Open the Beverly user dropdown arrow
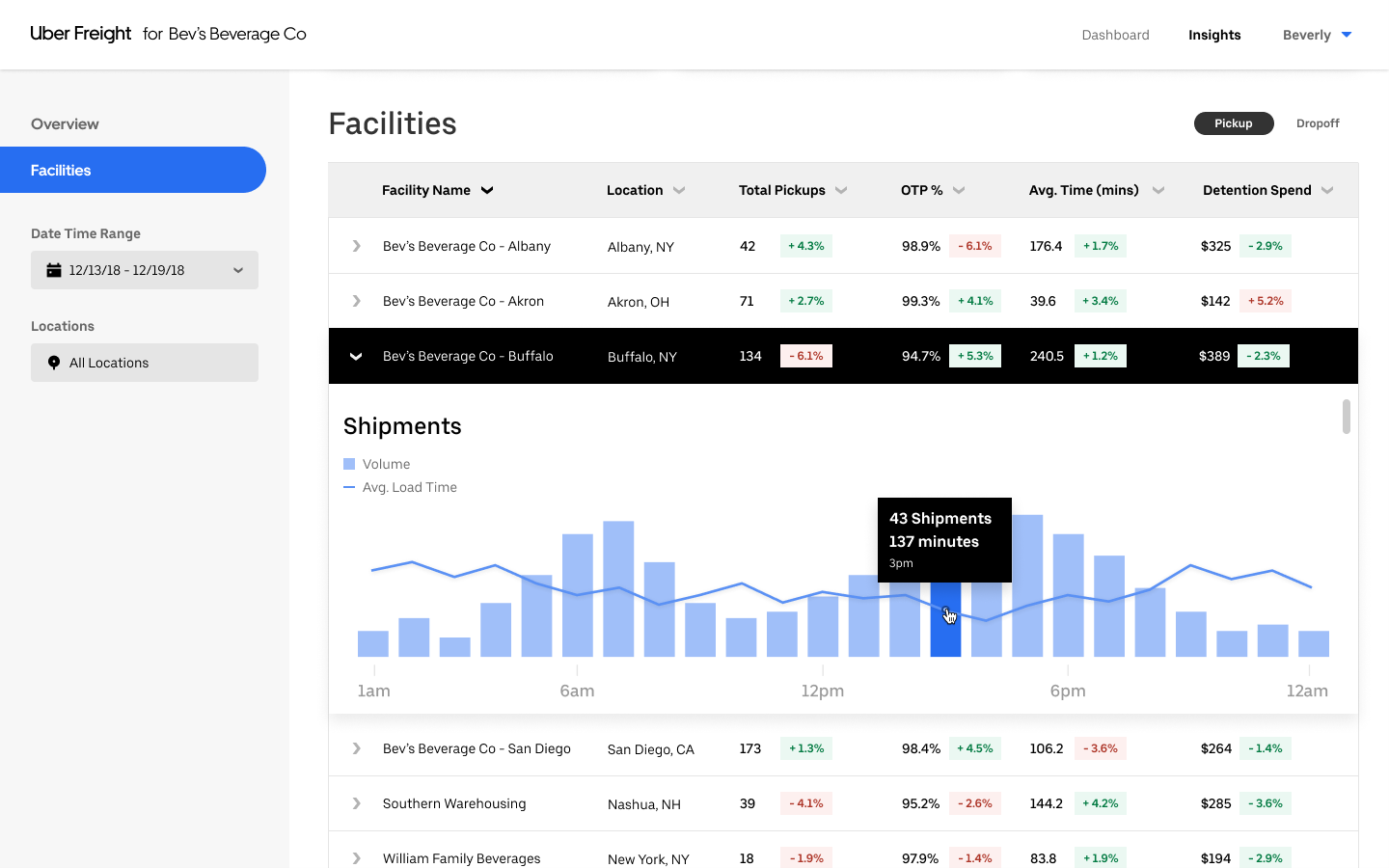The width and height of the screenshot is (1389, 868). click(x=1347, y=35)
